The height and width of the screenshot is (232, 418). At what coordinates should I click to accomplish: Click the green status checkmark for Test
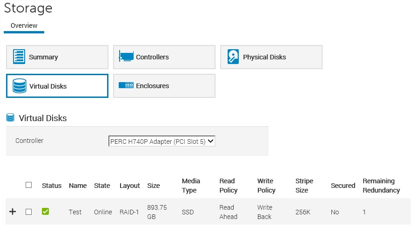45,212
